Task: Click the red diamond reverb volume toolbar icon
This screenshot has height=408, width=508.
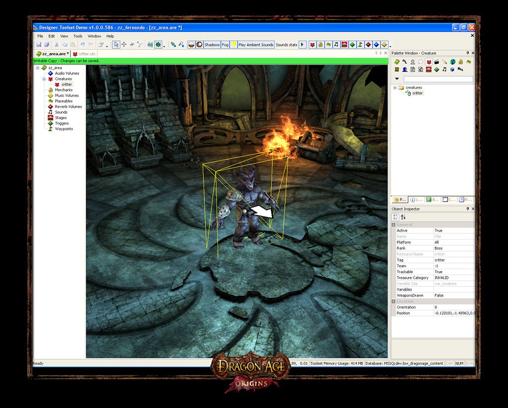Action: tap(369, 45)
